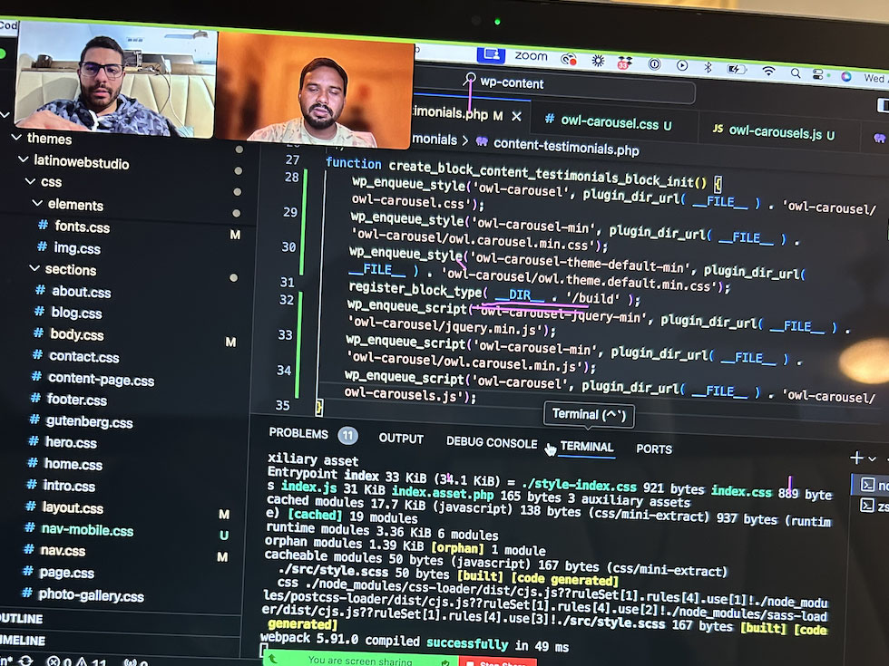Open nav-mobile.css file

tap(87, 529)
